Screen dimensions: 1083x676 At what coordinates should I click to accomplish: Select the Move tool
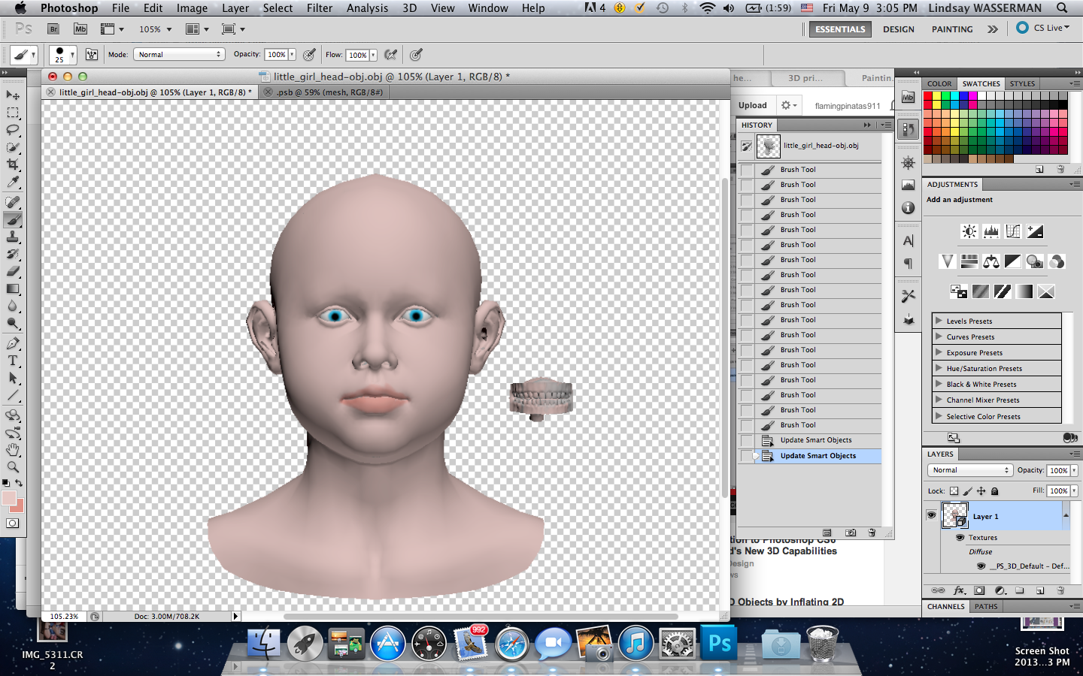coord(13,95)
